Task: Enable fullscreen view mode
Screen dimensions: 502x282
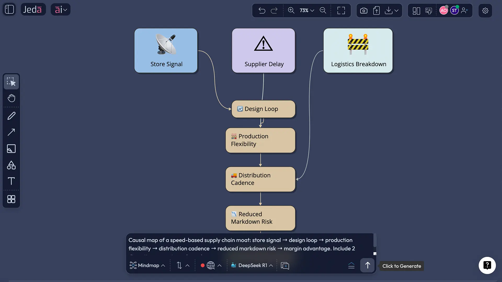Action: click(x=341, y=10)
